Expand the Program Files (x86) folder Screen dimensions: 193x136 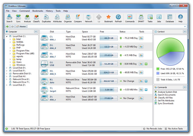pyautogui.click(x=10, y=54)
